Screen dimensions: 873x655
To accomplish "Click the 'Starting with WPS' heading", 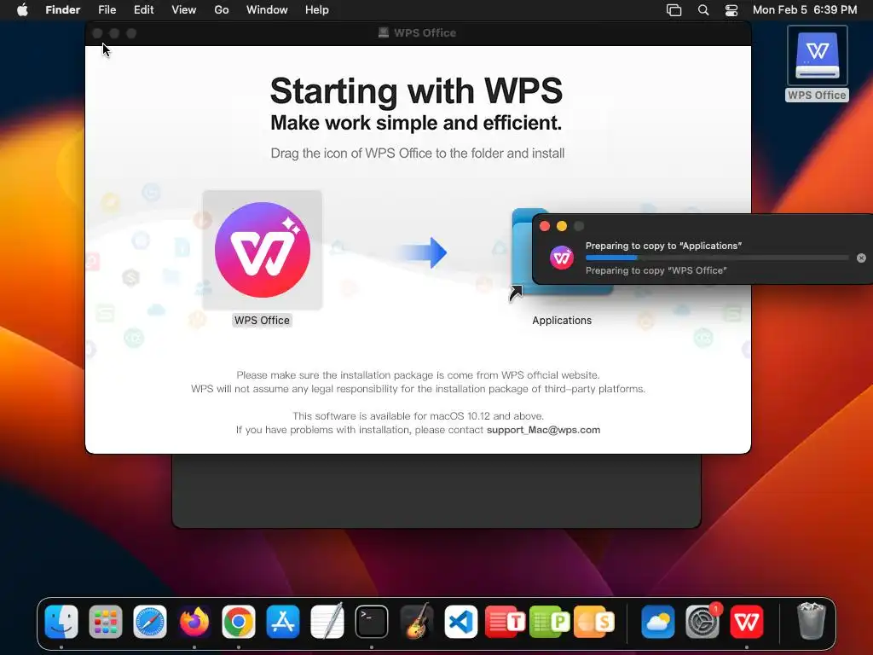I will [x=416, y=90].
